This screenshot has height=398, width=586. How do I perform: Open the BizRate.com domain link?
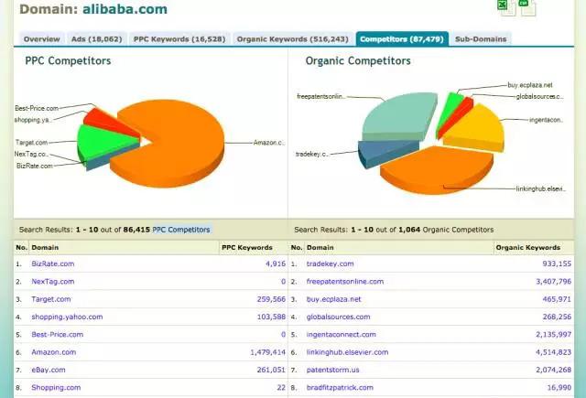(x=53, y=264)
